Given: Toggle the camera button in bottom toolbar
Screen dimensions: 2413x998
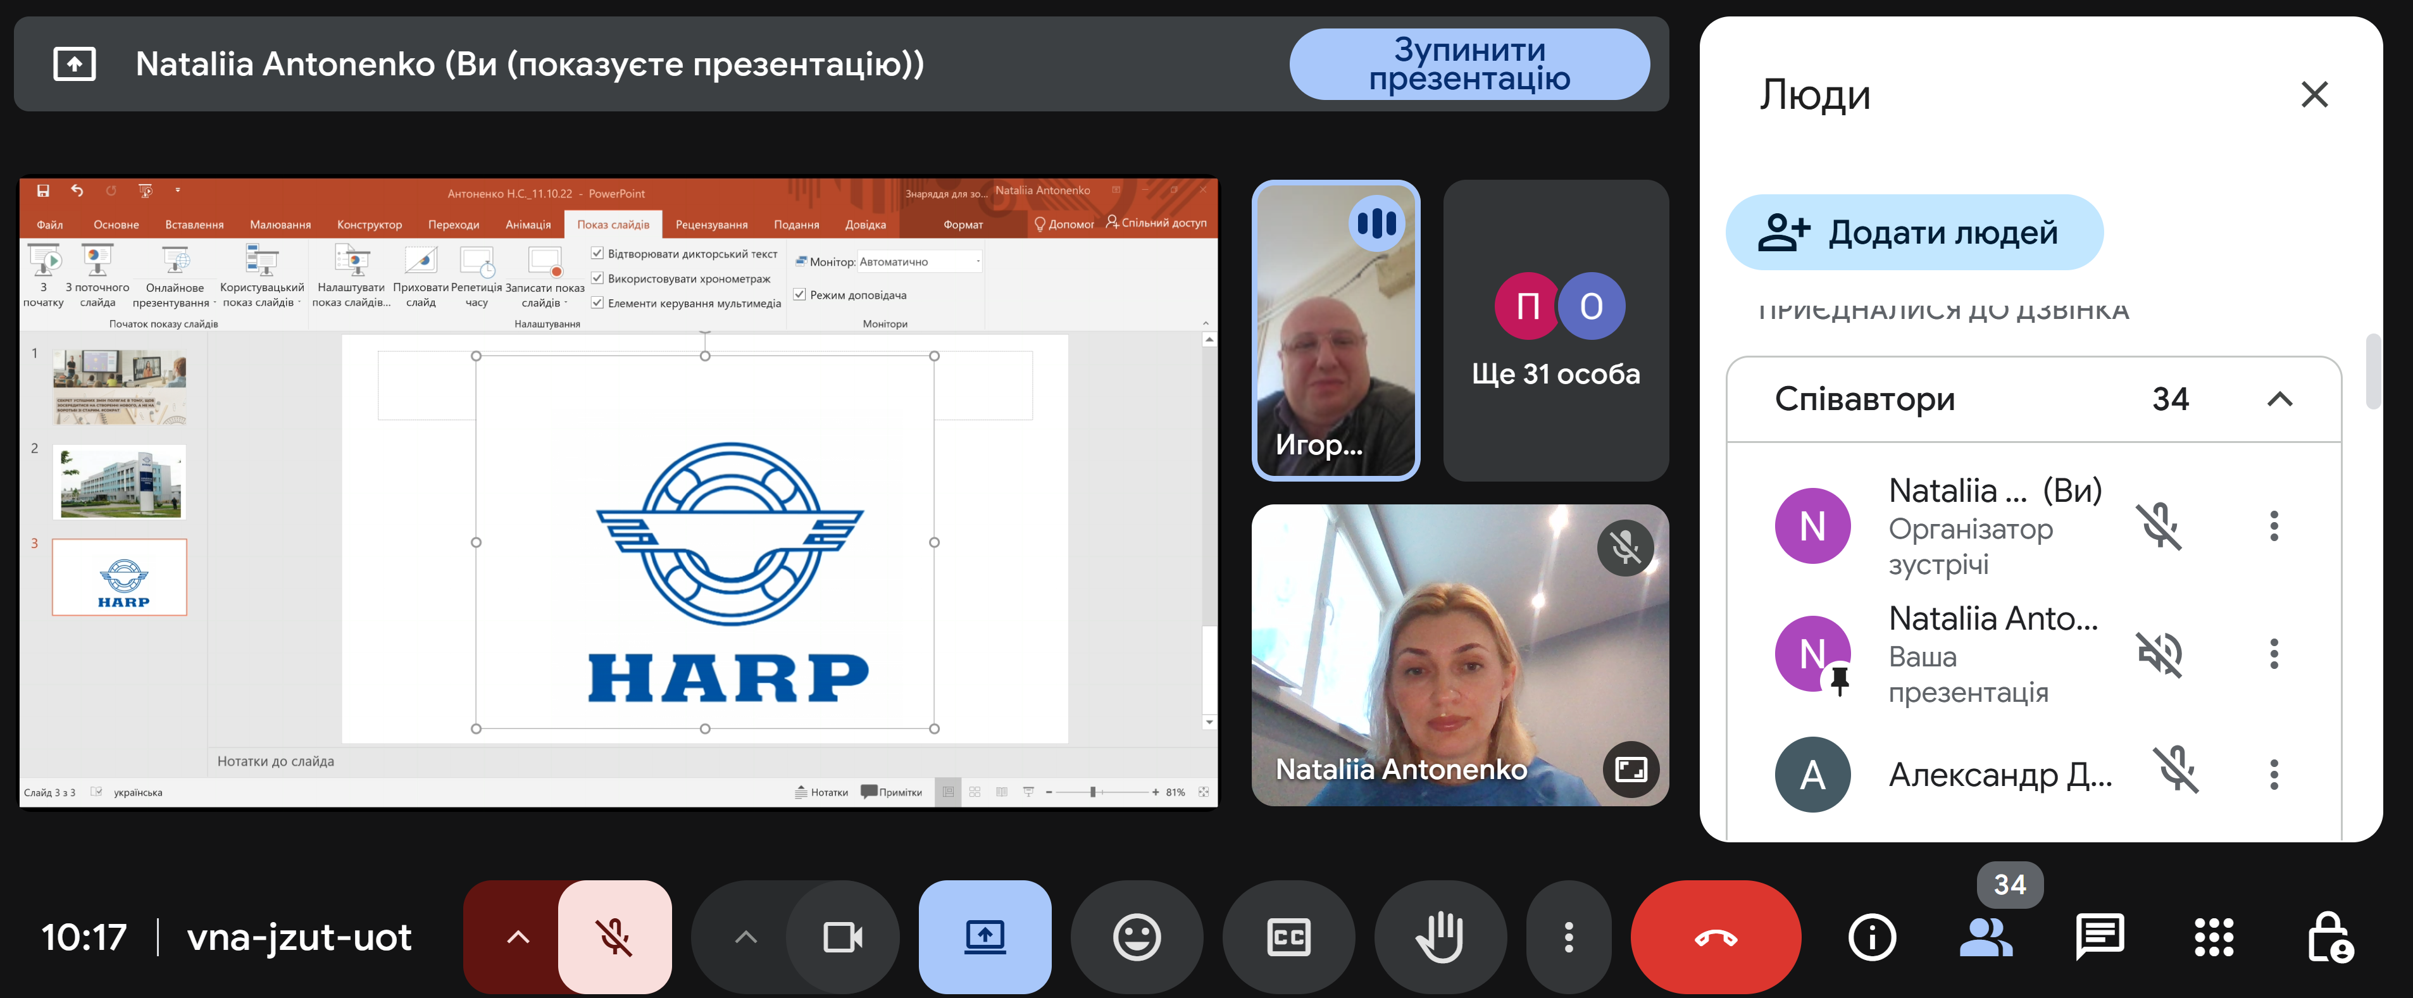Looking at the screenshot, I should 842,936.
